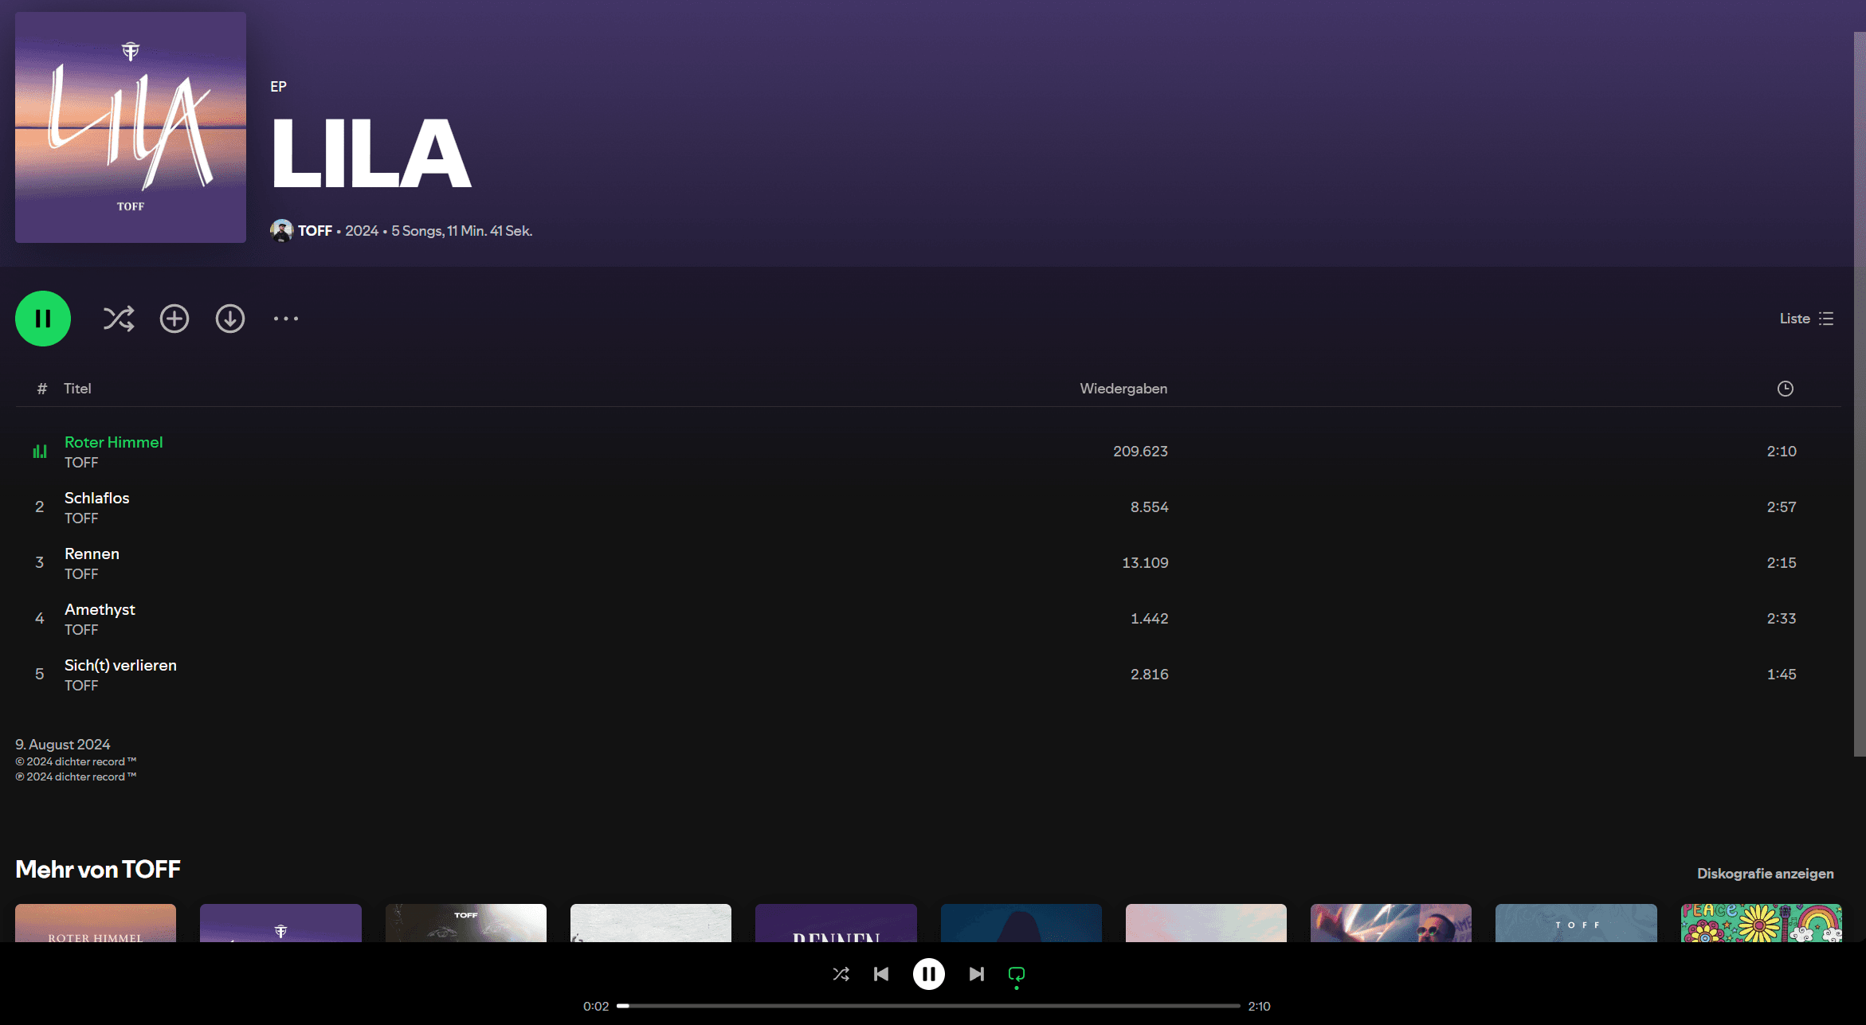Click the Wiedergaben column header
Image resolution: width=1866 pixels, height=1025 pixels.
(1124, 389)
